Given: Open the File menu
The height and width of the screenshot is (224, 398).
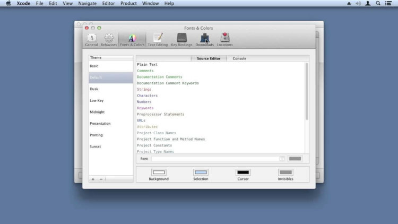Looking at the screenshot, I should [x=40, y=3].
